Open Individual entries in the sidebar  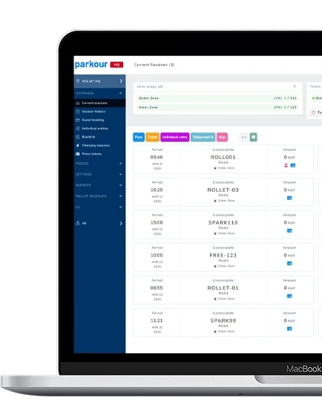coord(95,129)
